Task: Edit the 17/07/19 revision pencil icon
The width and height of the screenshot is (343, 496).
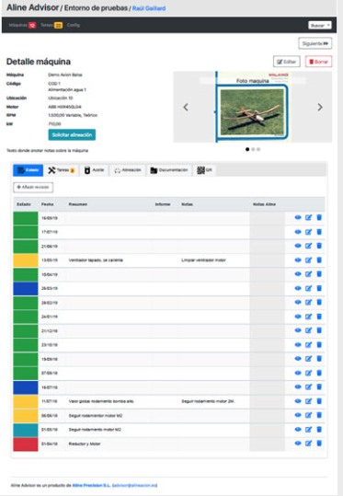Action: [309, 232]
